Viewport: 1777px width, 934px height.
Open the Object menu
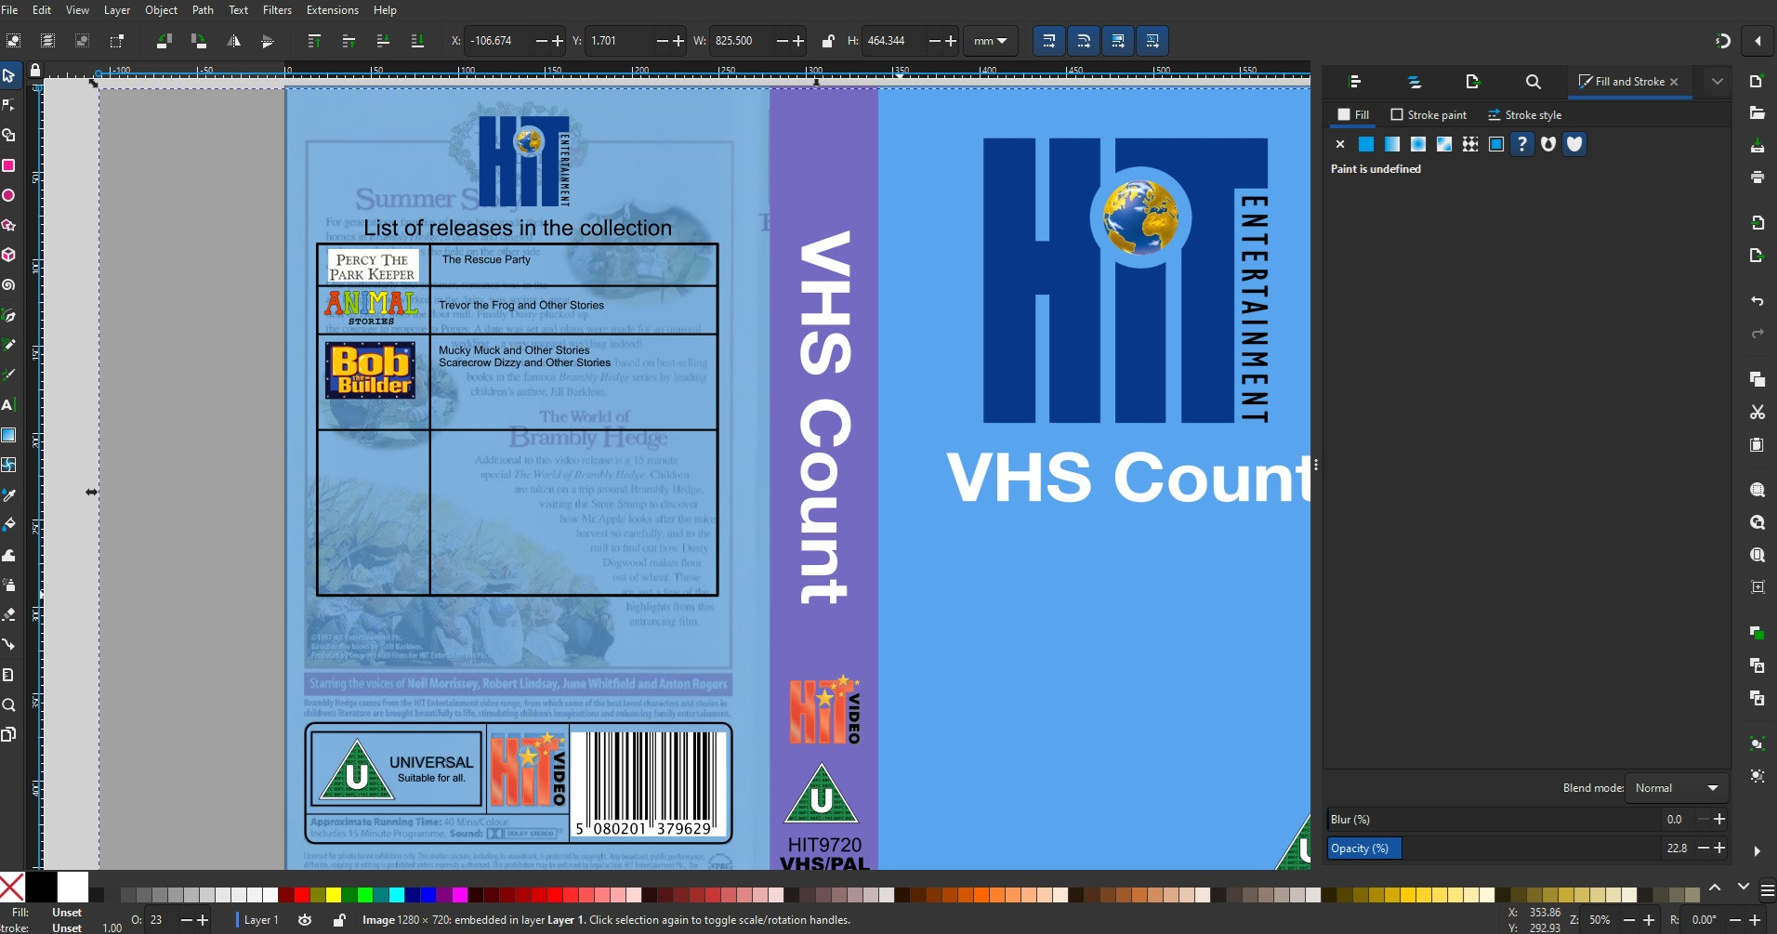click(161, 10)
